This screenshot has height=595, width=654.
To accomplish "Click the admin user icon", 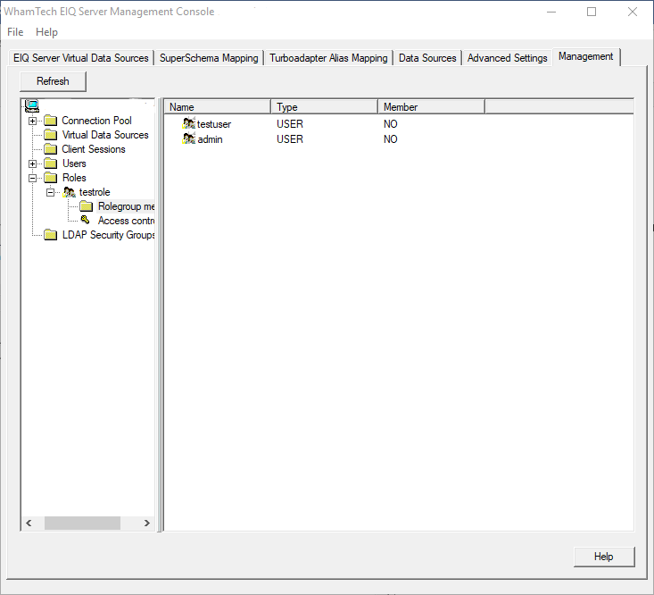I will (x=188, y=139).
